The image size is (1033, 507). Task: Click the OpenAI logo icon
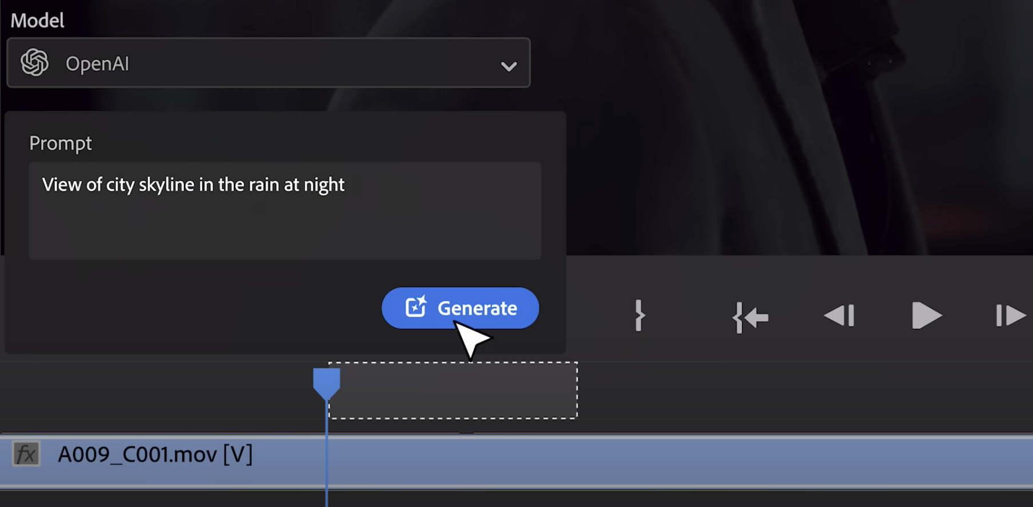(x=35, y=63)
